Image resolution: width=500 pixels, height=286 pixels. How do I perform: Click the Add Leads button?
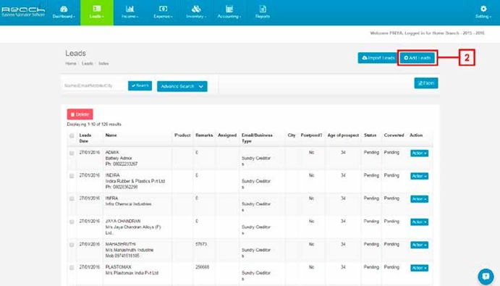coord(417,58)
